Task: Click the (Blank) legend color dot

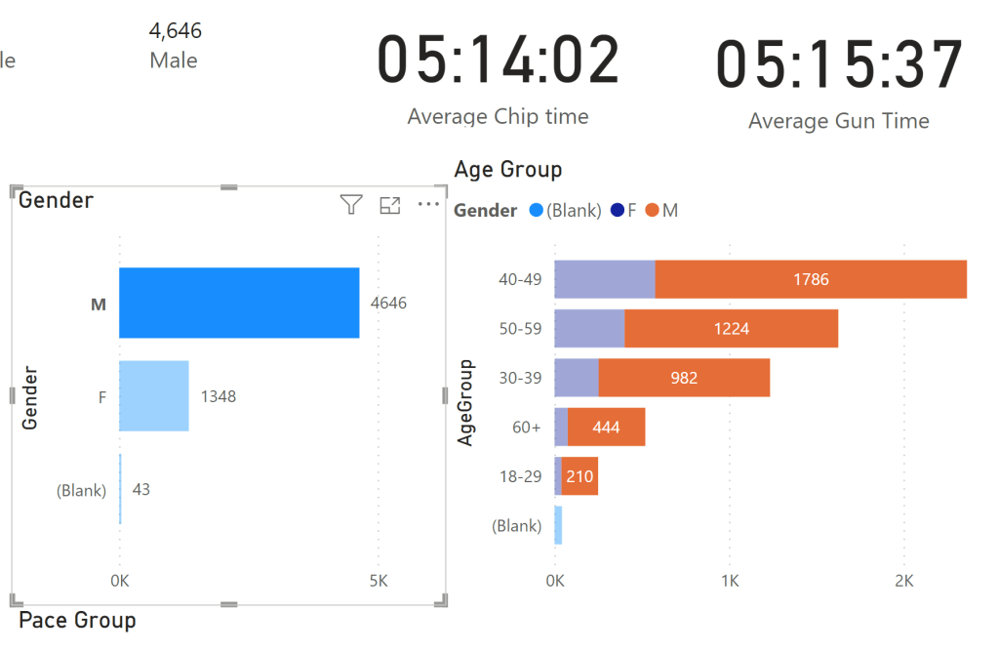Action: point(536,210)
